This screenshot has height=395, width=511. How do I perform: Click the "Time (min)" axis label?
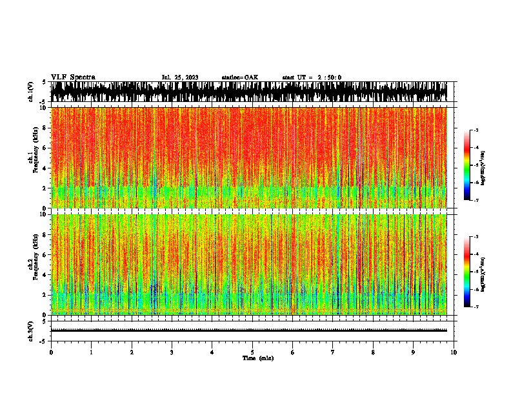tap(258, 358)
